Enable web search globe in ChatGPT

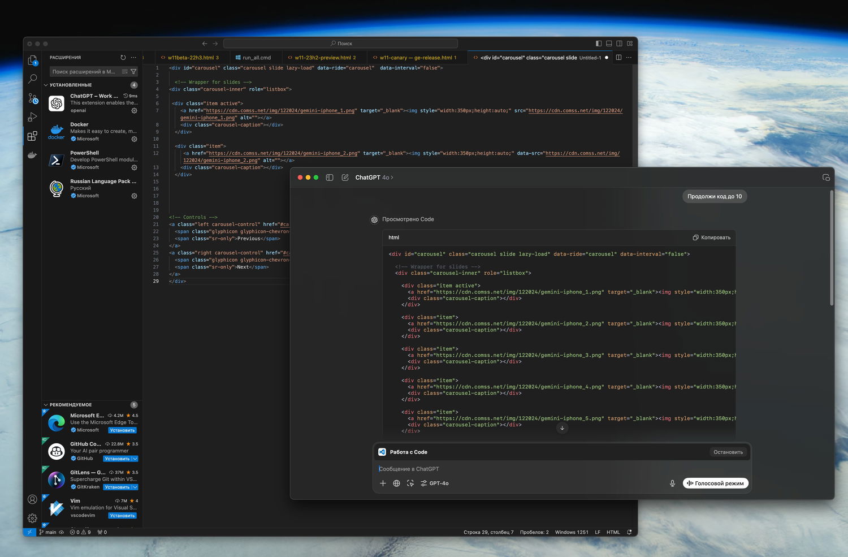point(396,483)
